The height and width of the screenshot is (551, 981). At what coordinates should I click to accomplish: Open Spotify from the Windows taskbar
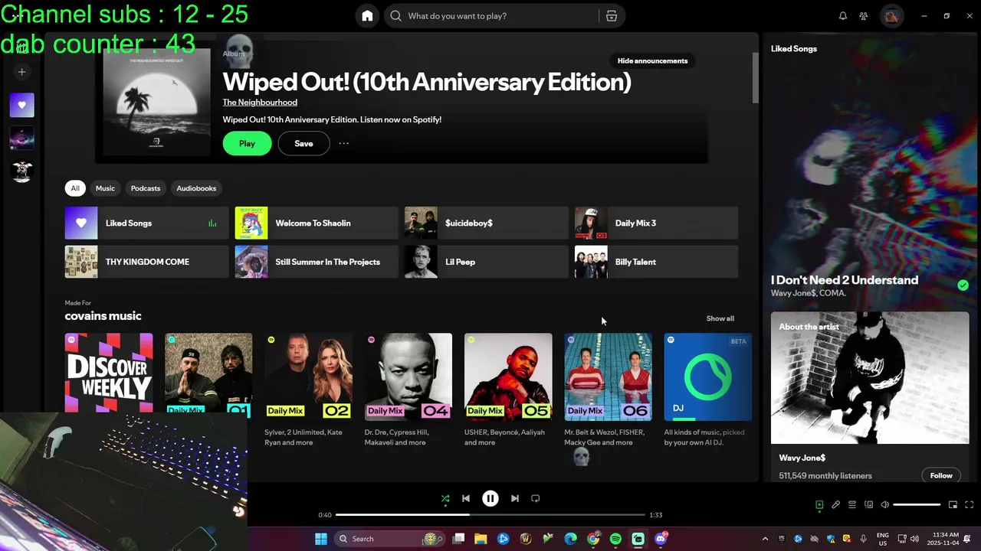pyautogui.click(x=615, y=539)
